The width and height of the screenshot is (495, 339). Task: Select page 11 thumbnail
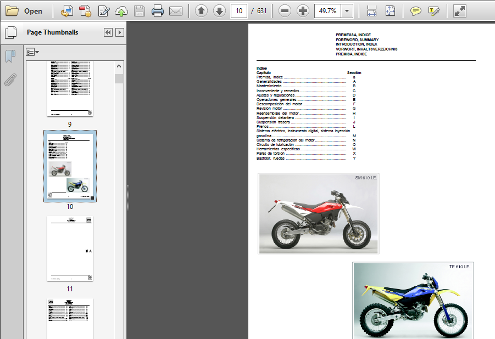(x=70, y=248)
